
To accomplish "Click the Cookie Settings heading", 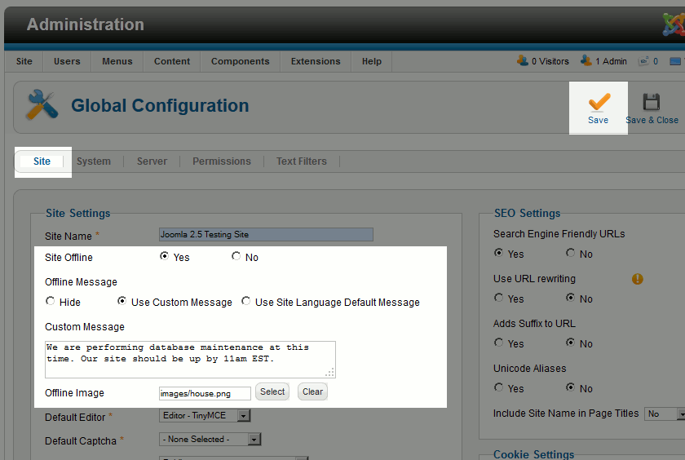I will pyautogui.click(x=534, y=454).
